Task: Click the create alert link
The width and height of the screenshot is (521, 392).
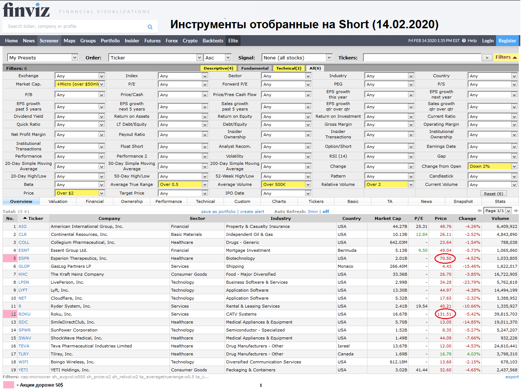Action: pos(252,212)
